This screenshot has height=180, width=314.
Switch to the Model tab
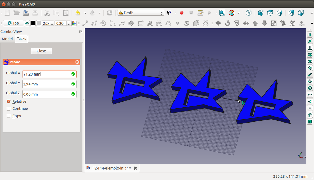(7, 39)
